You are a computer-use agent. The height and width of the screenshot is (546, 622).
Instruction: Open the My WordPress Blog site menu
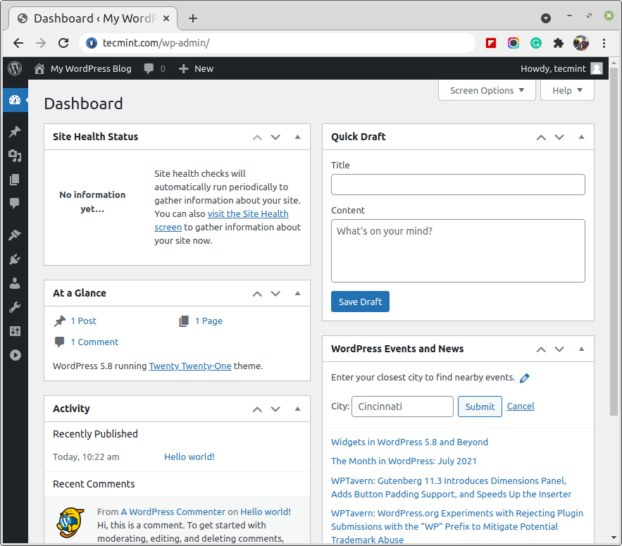coord(83,68)
